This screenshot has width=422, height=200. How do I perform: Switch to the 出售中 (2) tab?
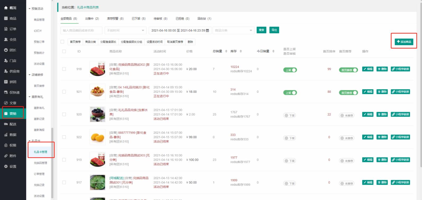pos(92,18)
